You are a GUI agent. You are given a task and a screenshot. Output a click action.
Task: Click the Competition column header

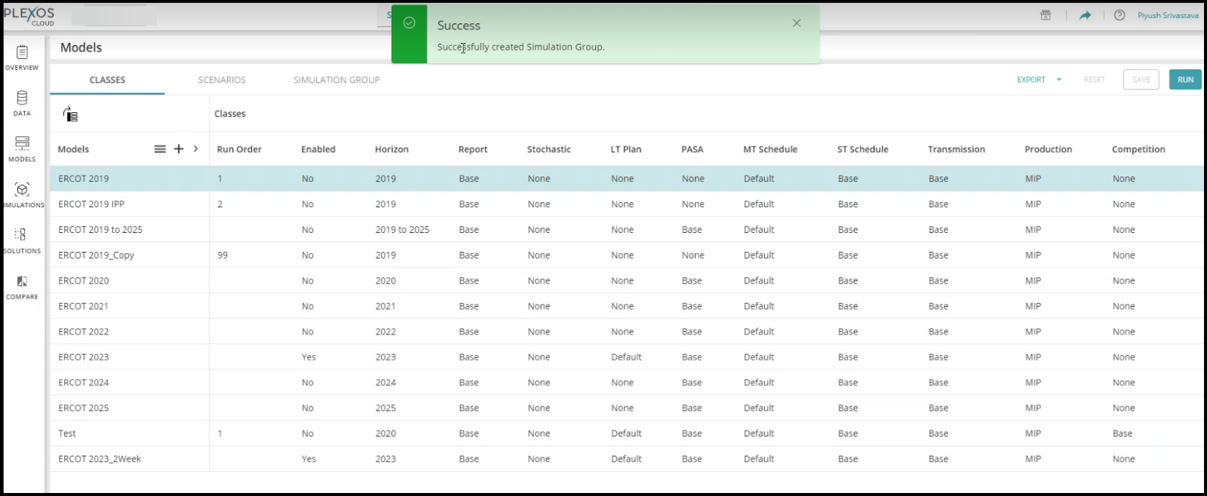[1138, 149]
